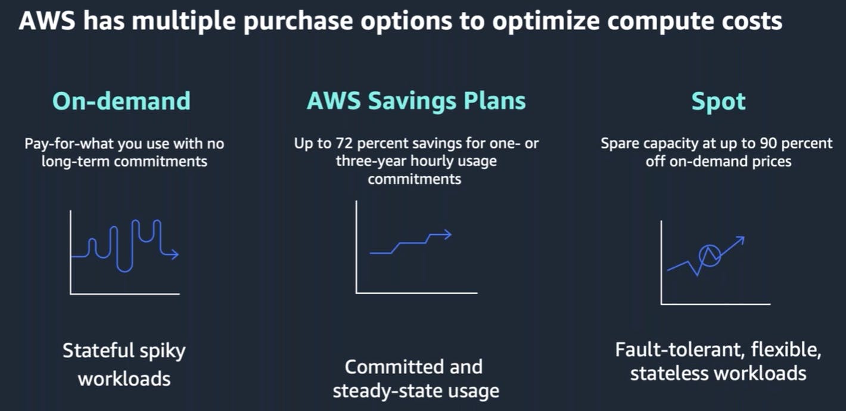The image size is (846, 411).
Task: Click the slide title about purchase options
Action: (400, 21)
